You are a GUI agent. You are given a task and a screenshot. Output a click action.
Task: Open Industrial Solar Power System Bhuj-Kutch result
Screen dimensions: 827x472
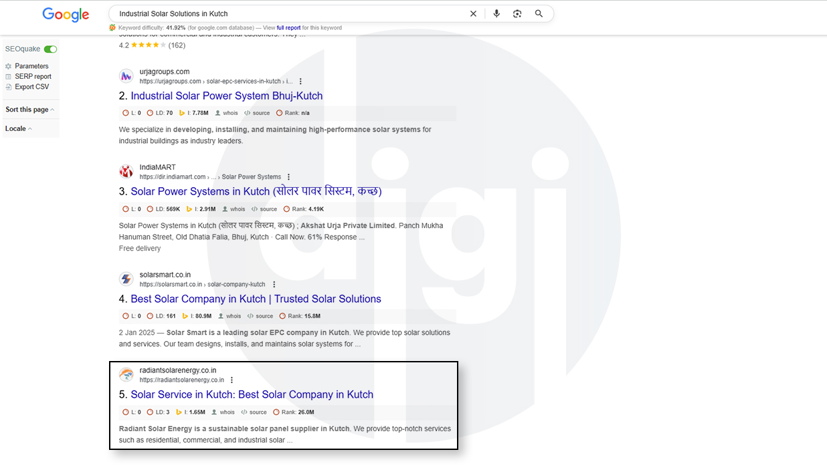226,96
